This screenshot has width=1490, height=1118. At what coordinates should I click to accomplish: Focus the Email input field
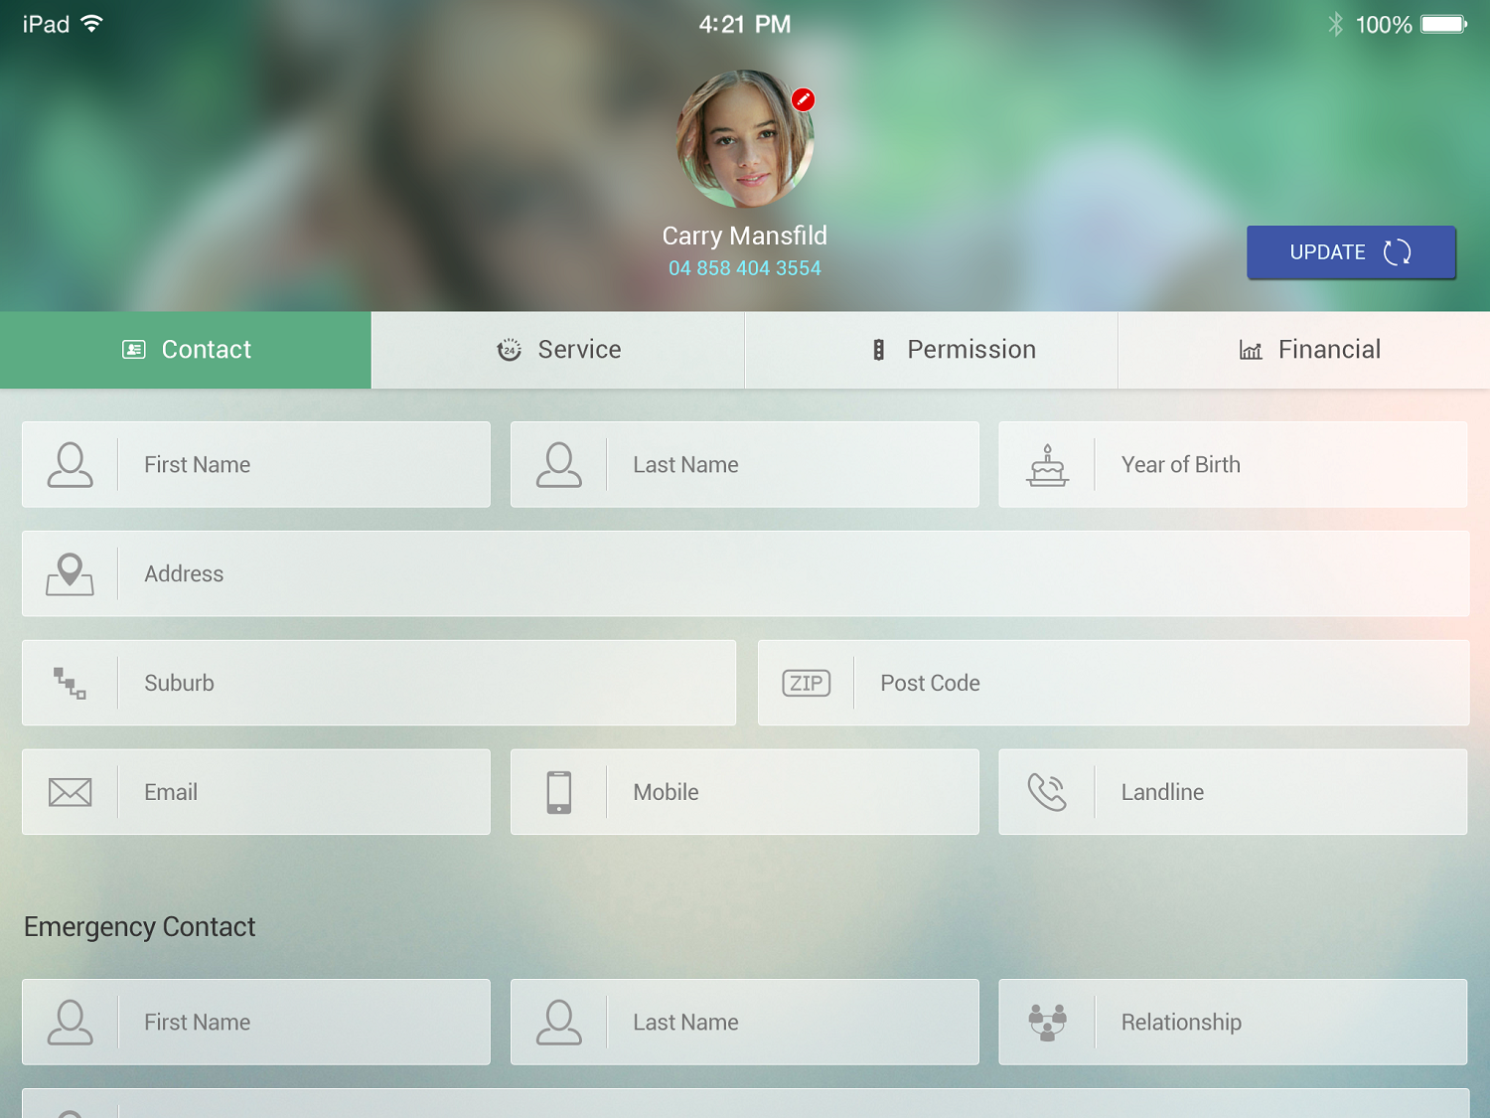256,792
